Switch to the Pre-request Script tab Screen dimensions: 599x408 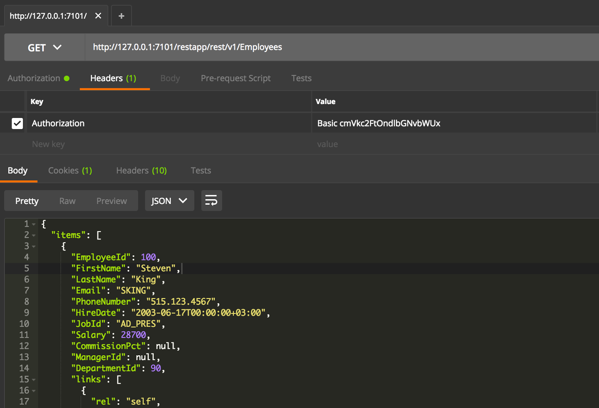click(235, 78)
